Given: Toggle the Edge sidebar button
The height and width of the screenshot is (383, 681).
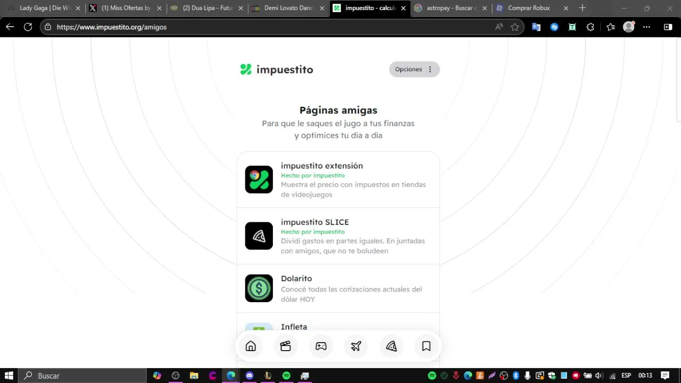Looking at the screenshot, I should coord(668,27).
